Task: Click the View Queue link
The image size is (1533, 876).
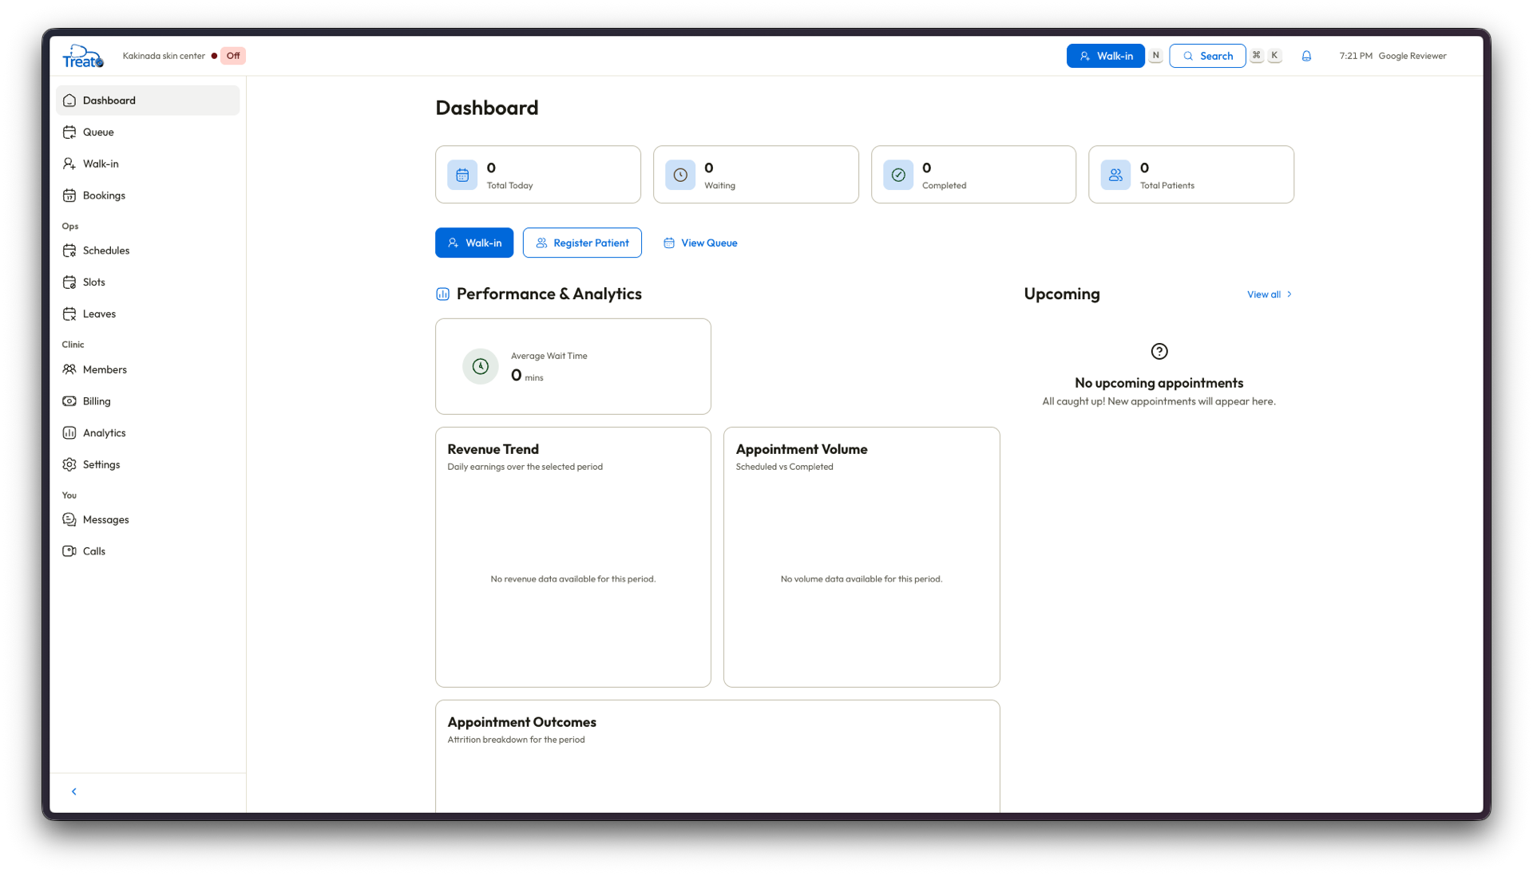Action: point(700,243)
